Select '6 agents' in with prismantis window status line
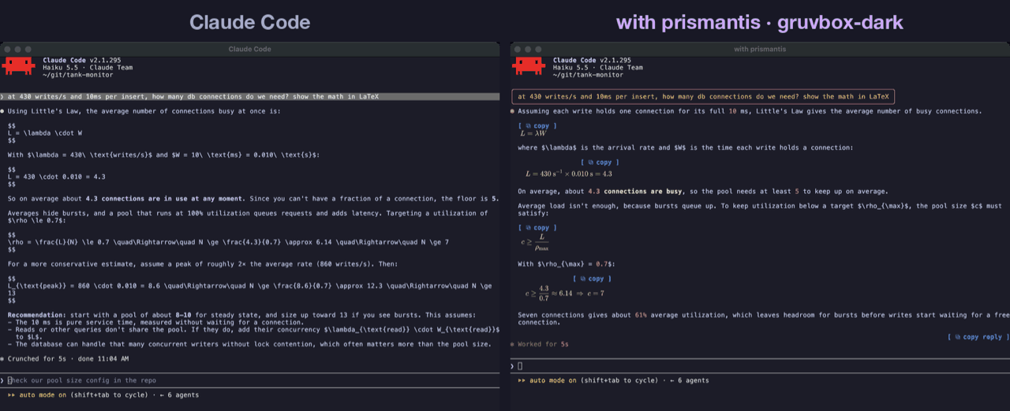The image size is (1010, 411). (693, 380)
